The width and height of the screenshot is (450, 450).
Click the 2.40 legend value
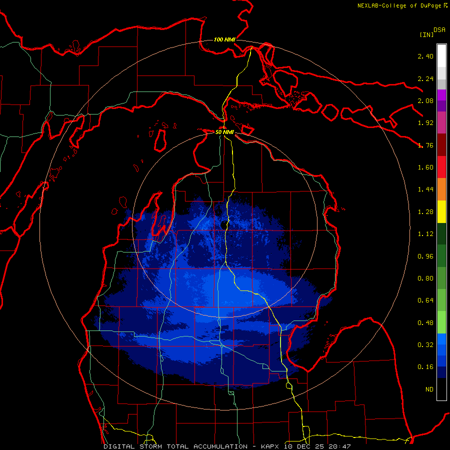coord(425,56)
